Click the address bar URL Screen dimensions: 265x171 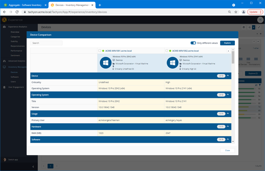pos(67,12)
